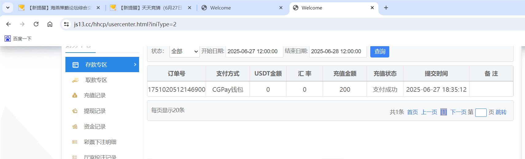Image resolution: width=525 pixels, height=159 pixels.
Task: Go forward to next page
Action: tap(22, 24)
